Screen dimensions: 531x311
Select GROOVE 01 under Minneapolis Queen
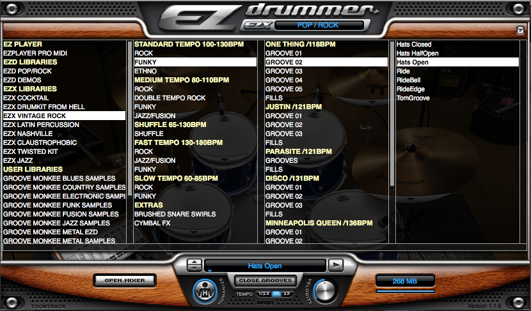click(326, 232)
